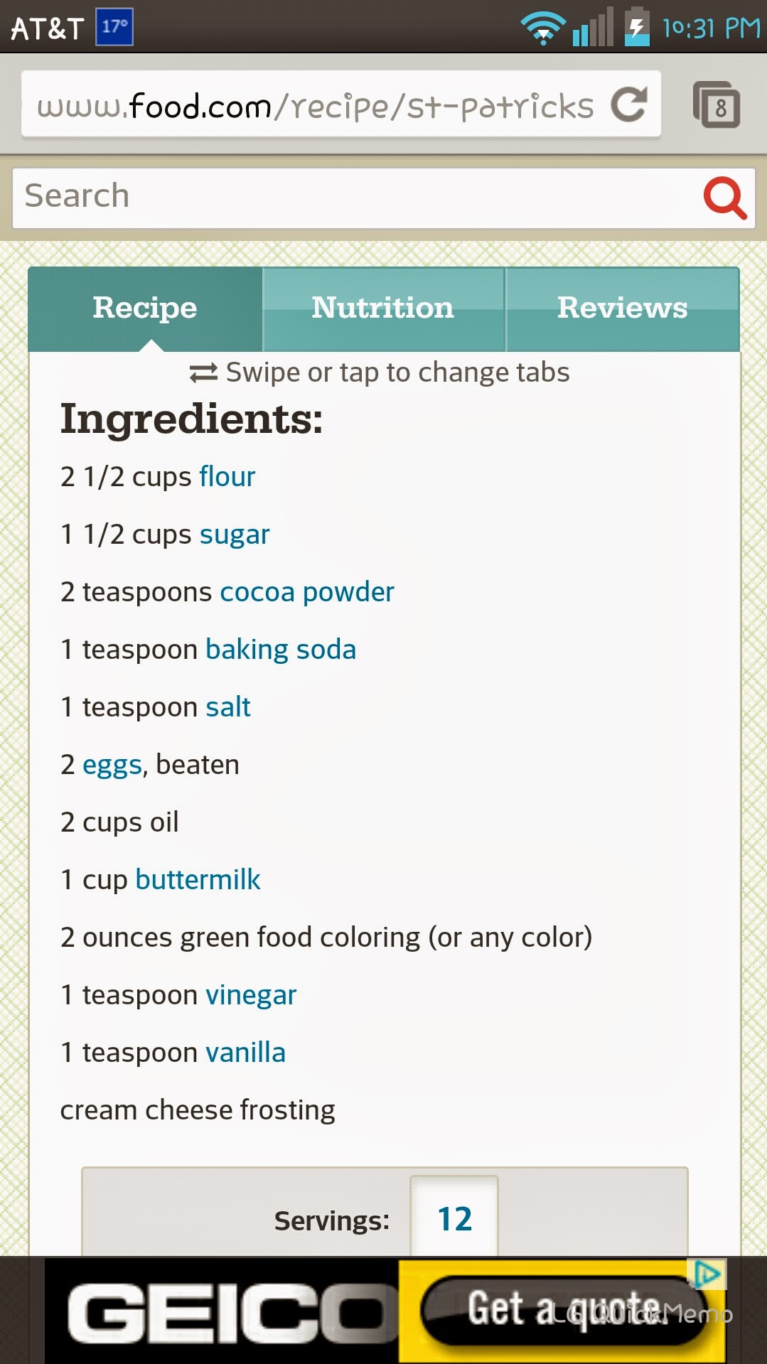Follow the cocoa powder link
This screenshot has width=767, height=1364.
[307, 592]
